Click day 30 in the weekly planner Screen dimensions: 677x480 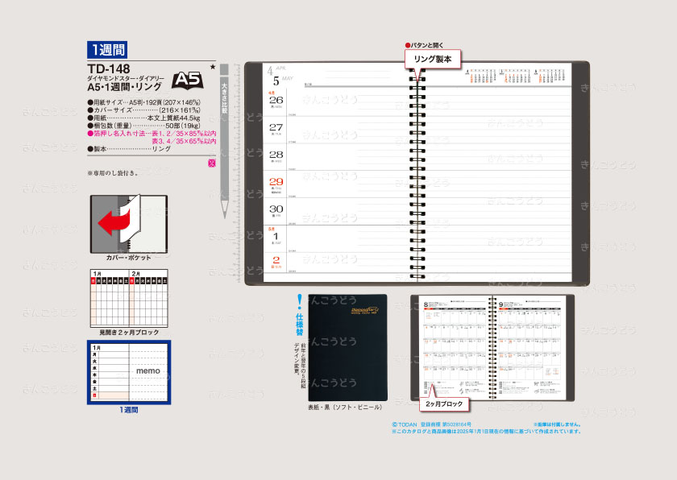pyautogui.click(x=276, y=209)
